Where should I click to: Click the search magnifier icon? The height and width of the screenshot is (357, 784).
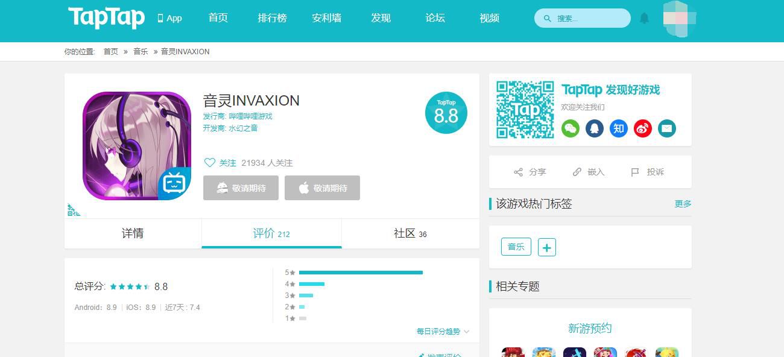tap(548, 19)
